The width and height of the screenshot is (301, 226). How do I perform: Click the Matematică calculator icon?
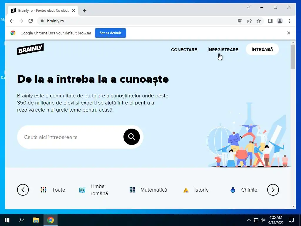pos(132,190)
